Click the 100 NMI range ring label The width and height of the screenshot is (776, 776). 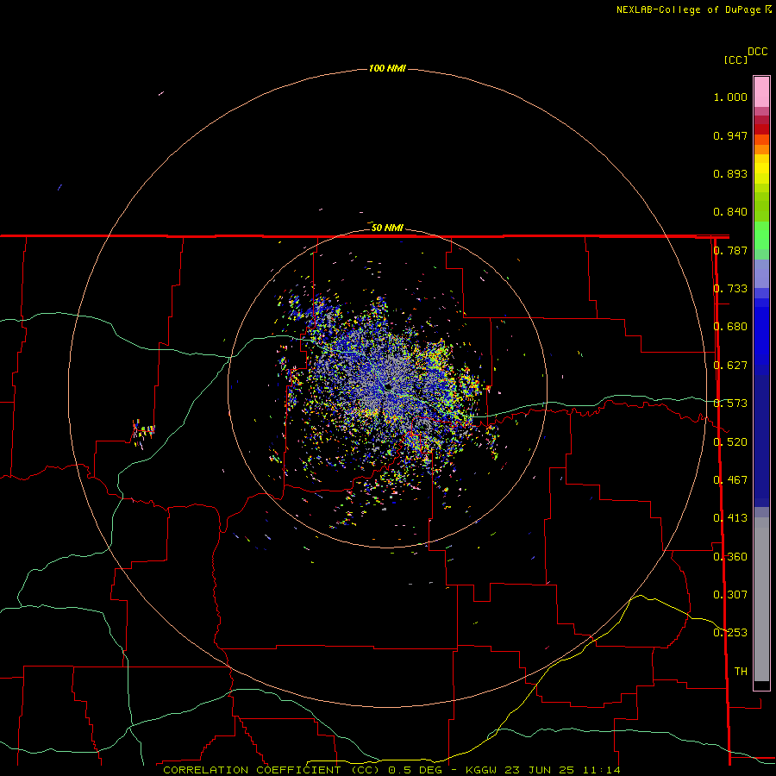tap(387, 68)
